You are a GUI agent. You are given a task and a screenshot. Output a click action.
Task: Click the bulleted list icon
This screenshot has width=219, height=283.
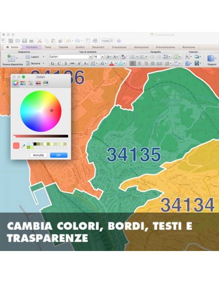132,57
